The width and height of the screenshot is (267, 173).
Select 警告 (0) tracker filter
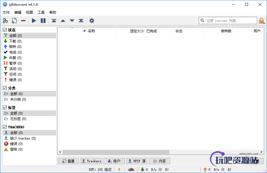[x=29, y=149]
